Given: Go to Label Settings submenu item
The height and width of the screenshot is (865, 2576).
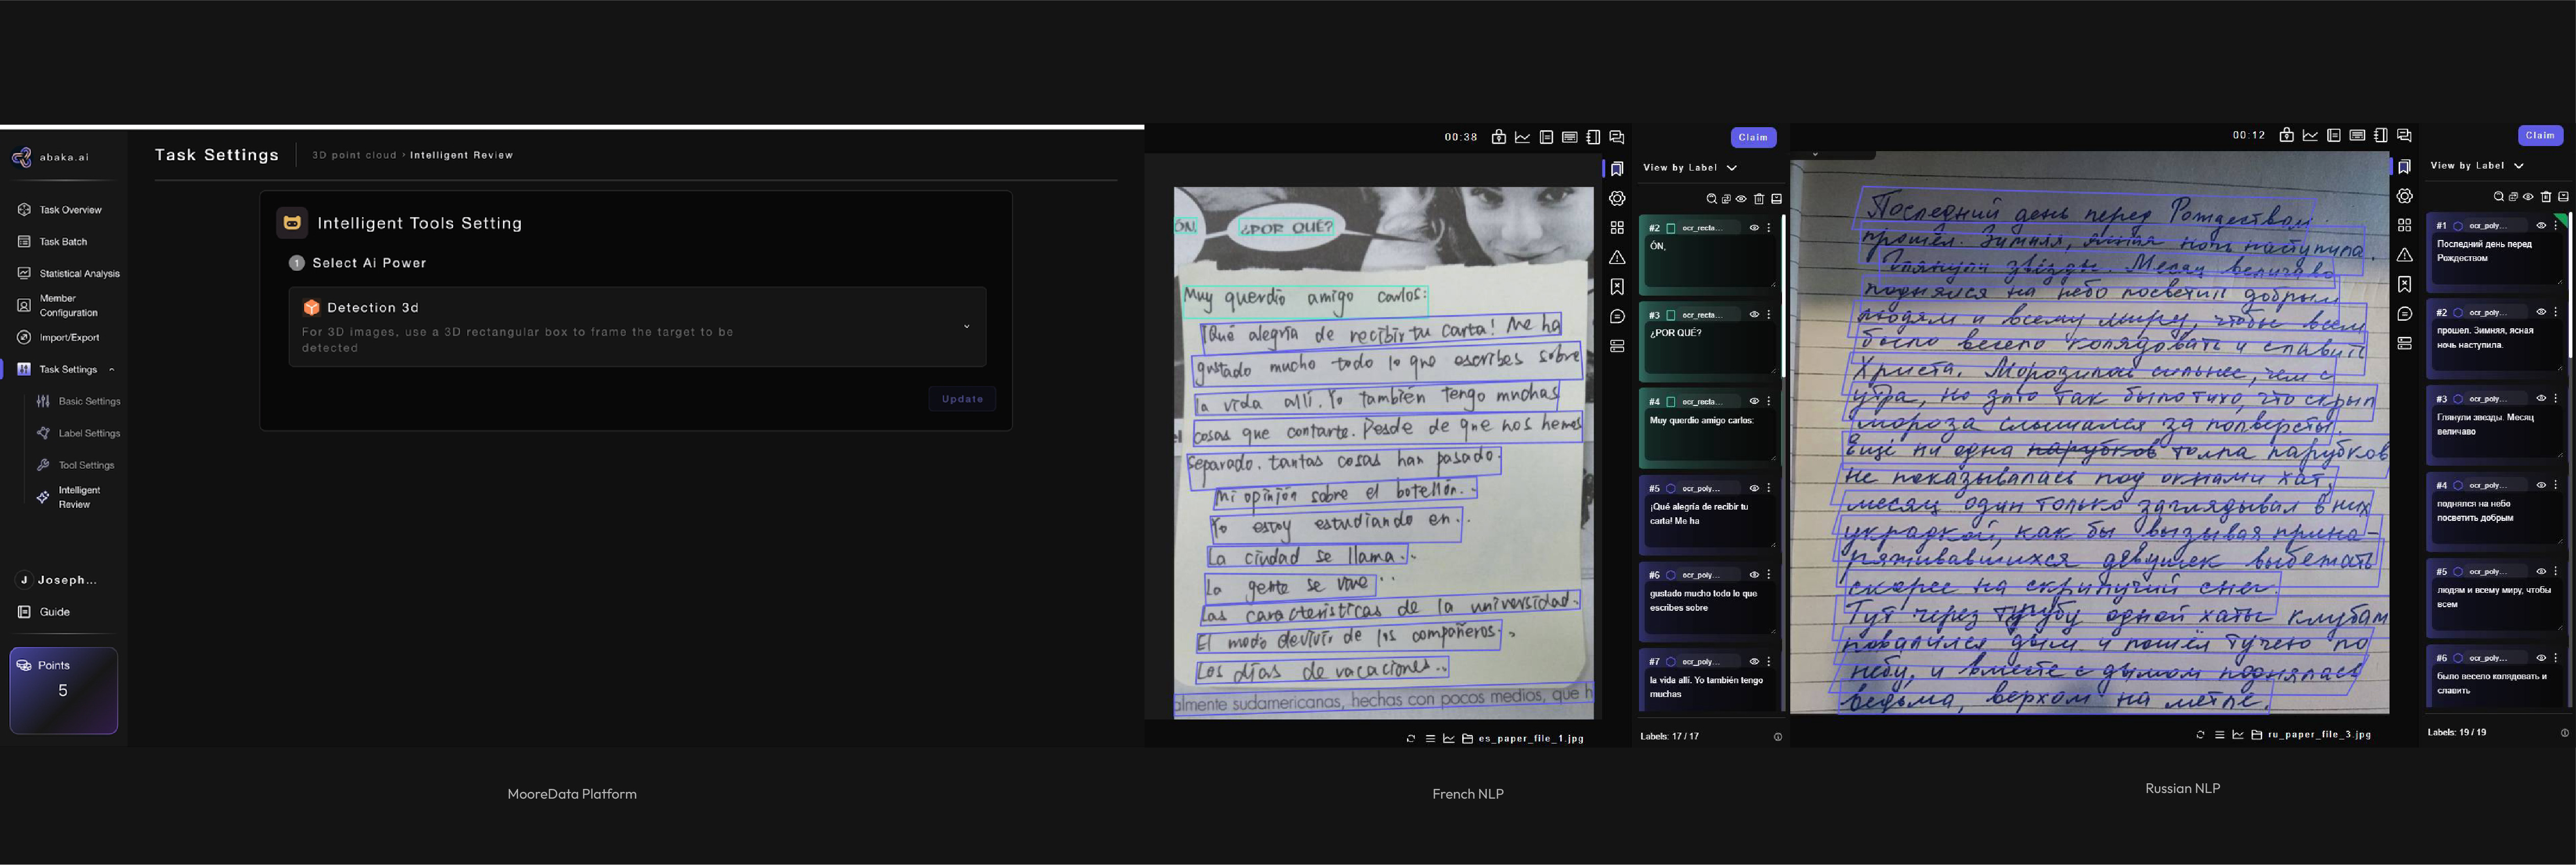Looking at the screenshot, I should 89,434.
